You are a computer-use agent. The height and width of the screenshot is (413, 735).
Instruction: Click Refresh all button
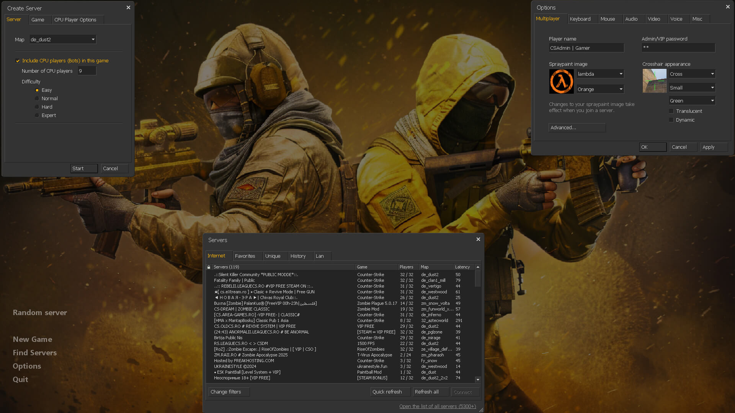431,392
